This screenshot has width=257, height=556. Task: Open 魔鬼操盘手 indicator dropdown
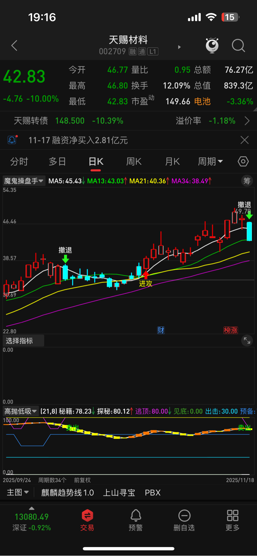[x=23, y=181]
